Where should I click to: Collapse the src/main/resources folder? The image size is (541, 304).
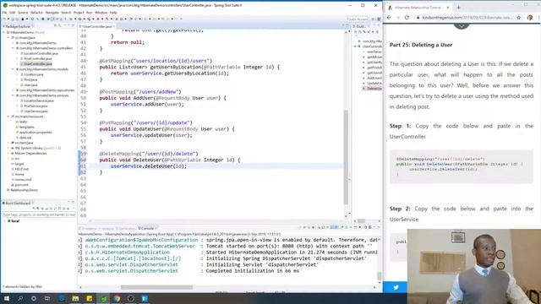pos(8,117)
